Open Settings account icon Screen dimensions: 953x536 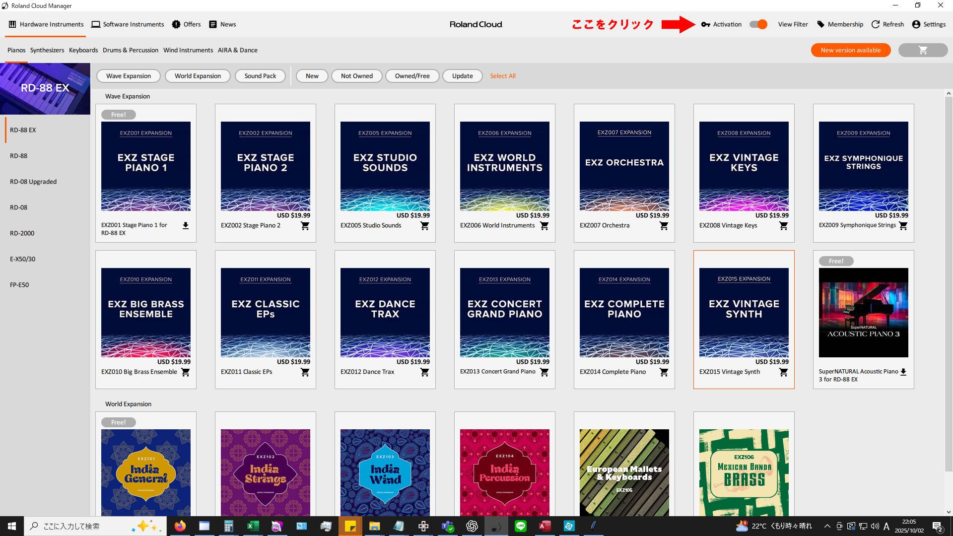[916, 24]
